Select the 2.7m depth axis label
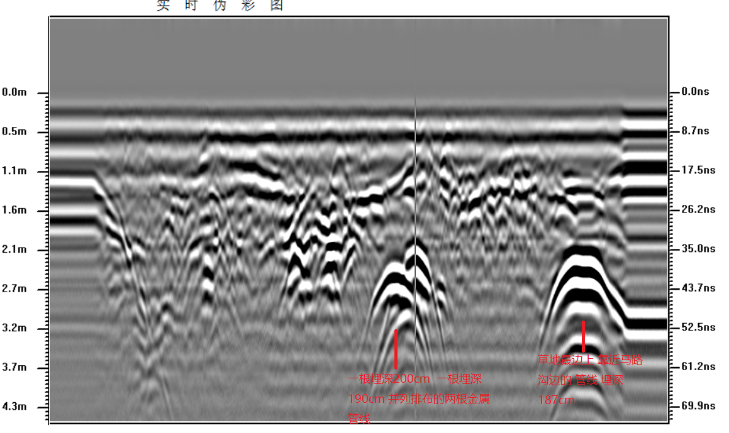 (x=14, y=289)
